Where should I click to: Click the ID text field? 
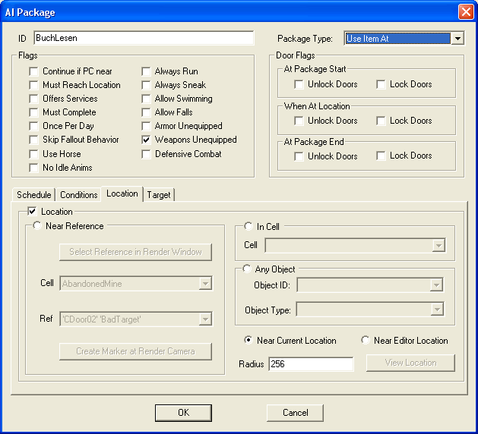pyautogui.click(x=143, y=38)
